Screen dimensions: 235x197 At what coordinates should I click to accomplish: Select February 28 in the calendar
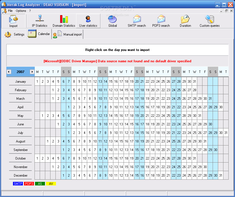[194, 90]
